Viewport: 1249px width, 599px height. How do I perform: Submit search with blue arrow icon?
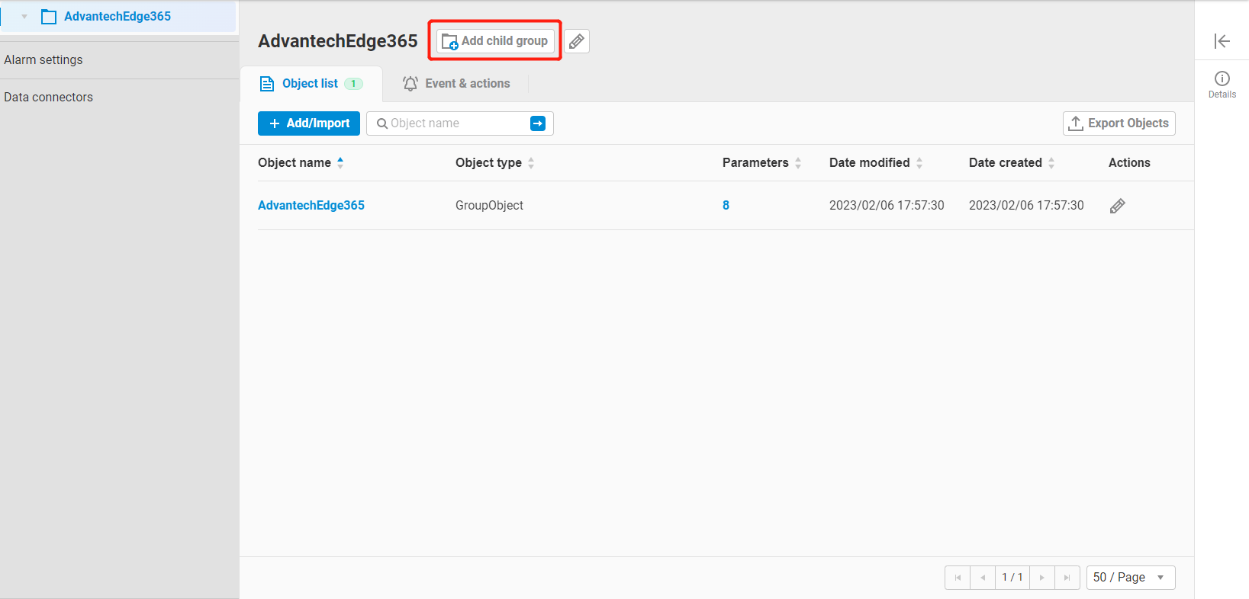click(538, 123)
